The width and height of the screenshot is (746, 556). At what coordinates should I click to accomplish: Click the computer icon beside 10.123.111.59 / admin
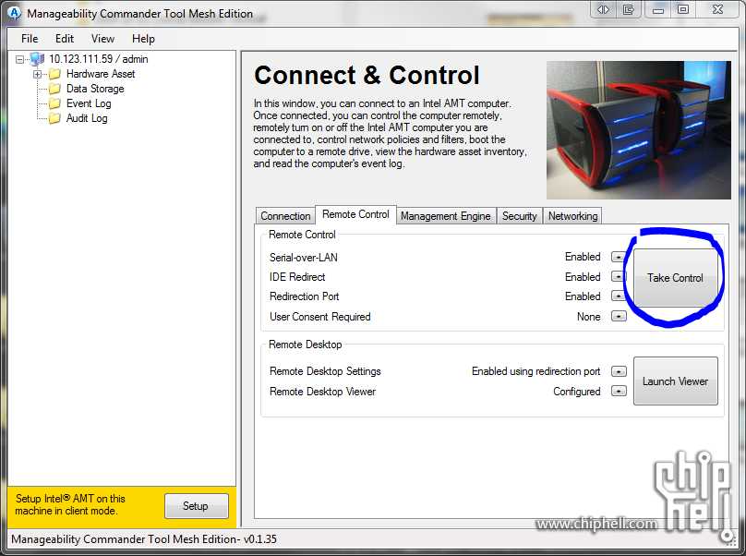coord(37,59)
